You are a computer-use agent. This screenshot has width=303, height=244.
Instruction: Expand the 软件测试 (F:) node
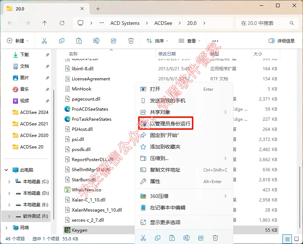pyautogui.click(x=9, y=216)
